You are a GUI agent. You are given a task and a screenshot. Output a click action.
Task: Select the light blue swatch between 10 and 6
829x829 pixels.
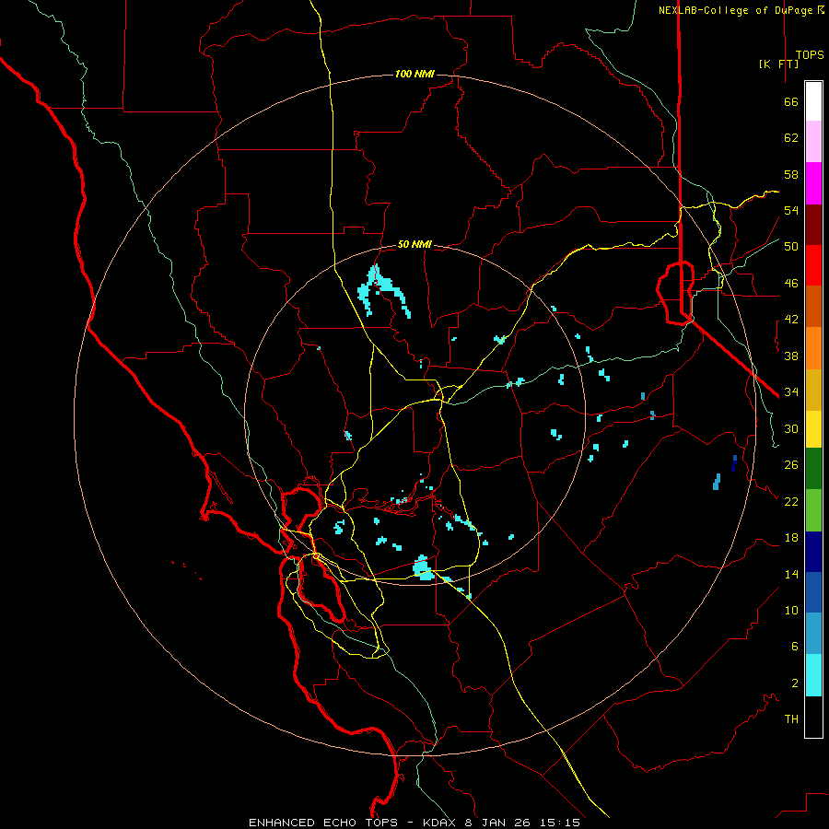(813, 634)
